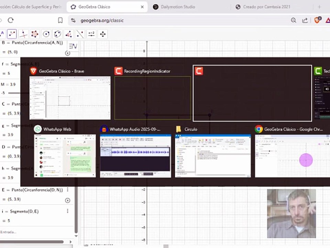
Task: Select the Move Graphics View tool
Action: [103, 34]
